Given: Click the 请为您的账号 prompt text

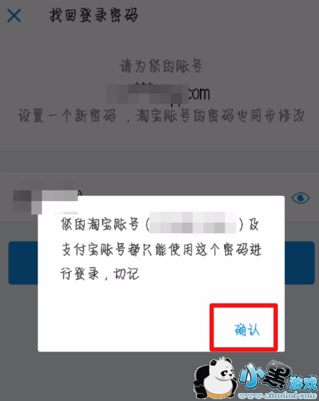Looking at the screenshot, I should 160,66.
